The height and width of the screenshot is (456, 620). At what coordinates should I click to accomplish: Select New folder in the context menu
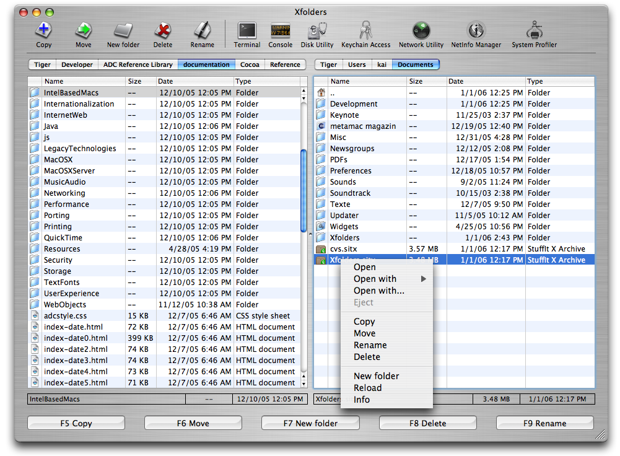[x=386, y=376]
